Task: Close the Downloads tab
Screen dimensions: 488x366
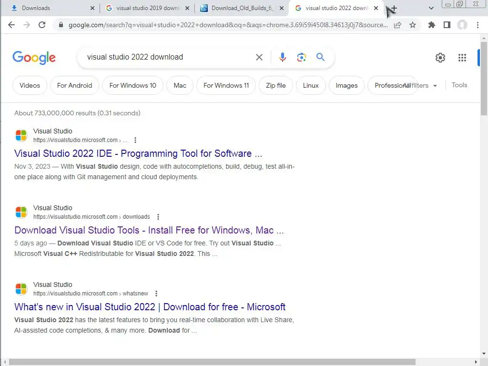Action: [92, 8]
